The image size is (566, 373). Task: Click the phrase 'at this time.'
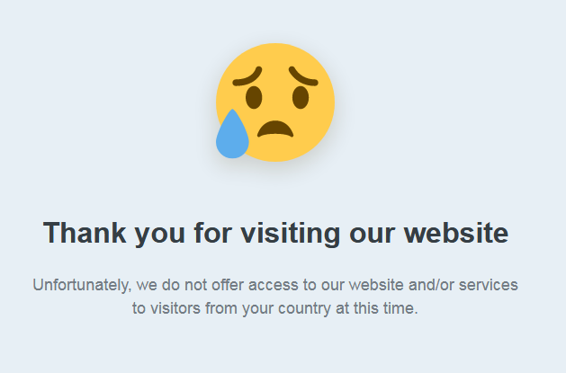point(377,308)
